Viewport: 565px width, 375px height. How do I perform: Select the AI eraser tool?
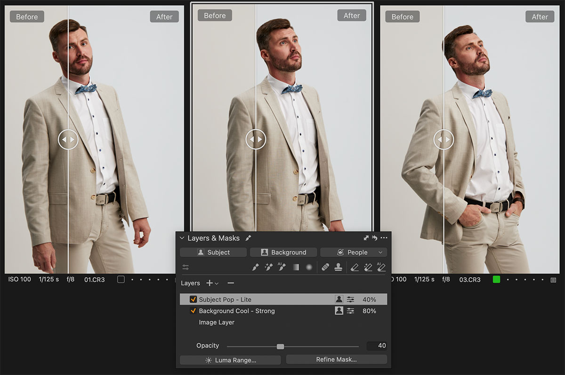[x=381, y=267]
